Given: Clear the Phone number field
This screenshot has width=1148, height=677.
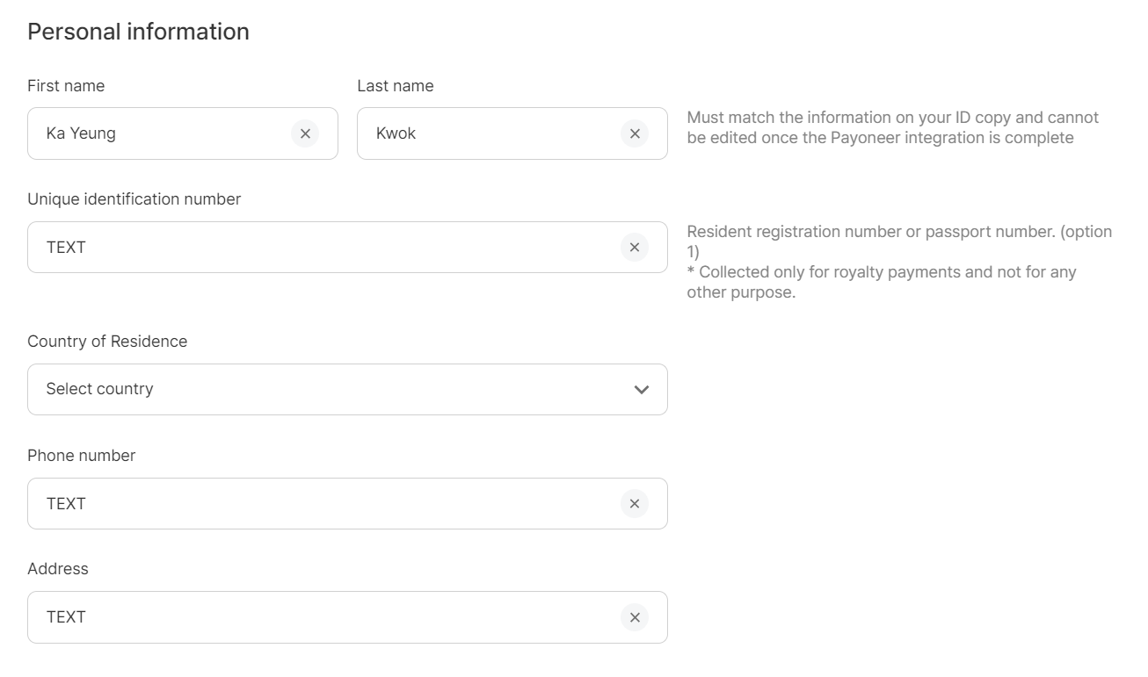Looking at the screenshot, I should (634, 504).
